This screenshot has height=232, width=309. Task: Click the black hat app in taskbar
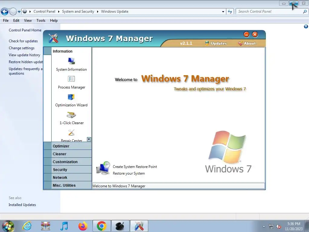(120, 226)
